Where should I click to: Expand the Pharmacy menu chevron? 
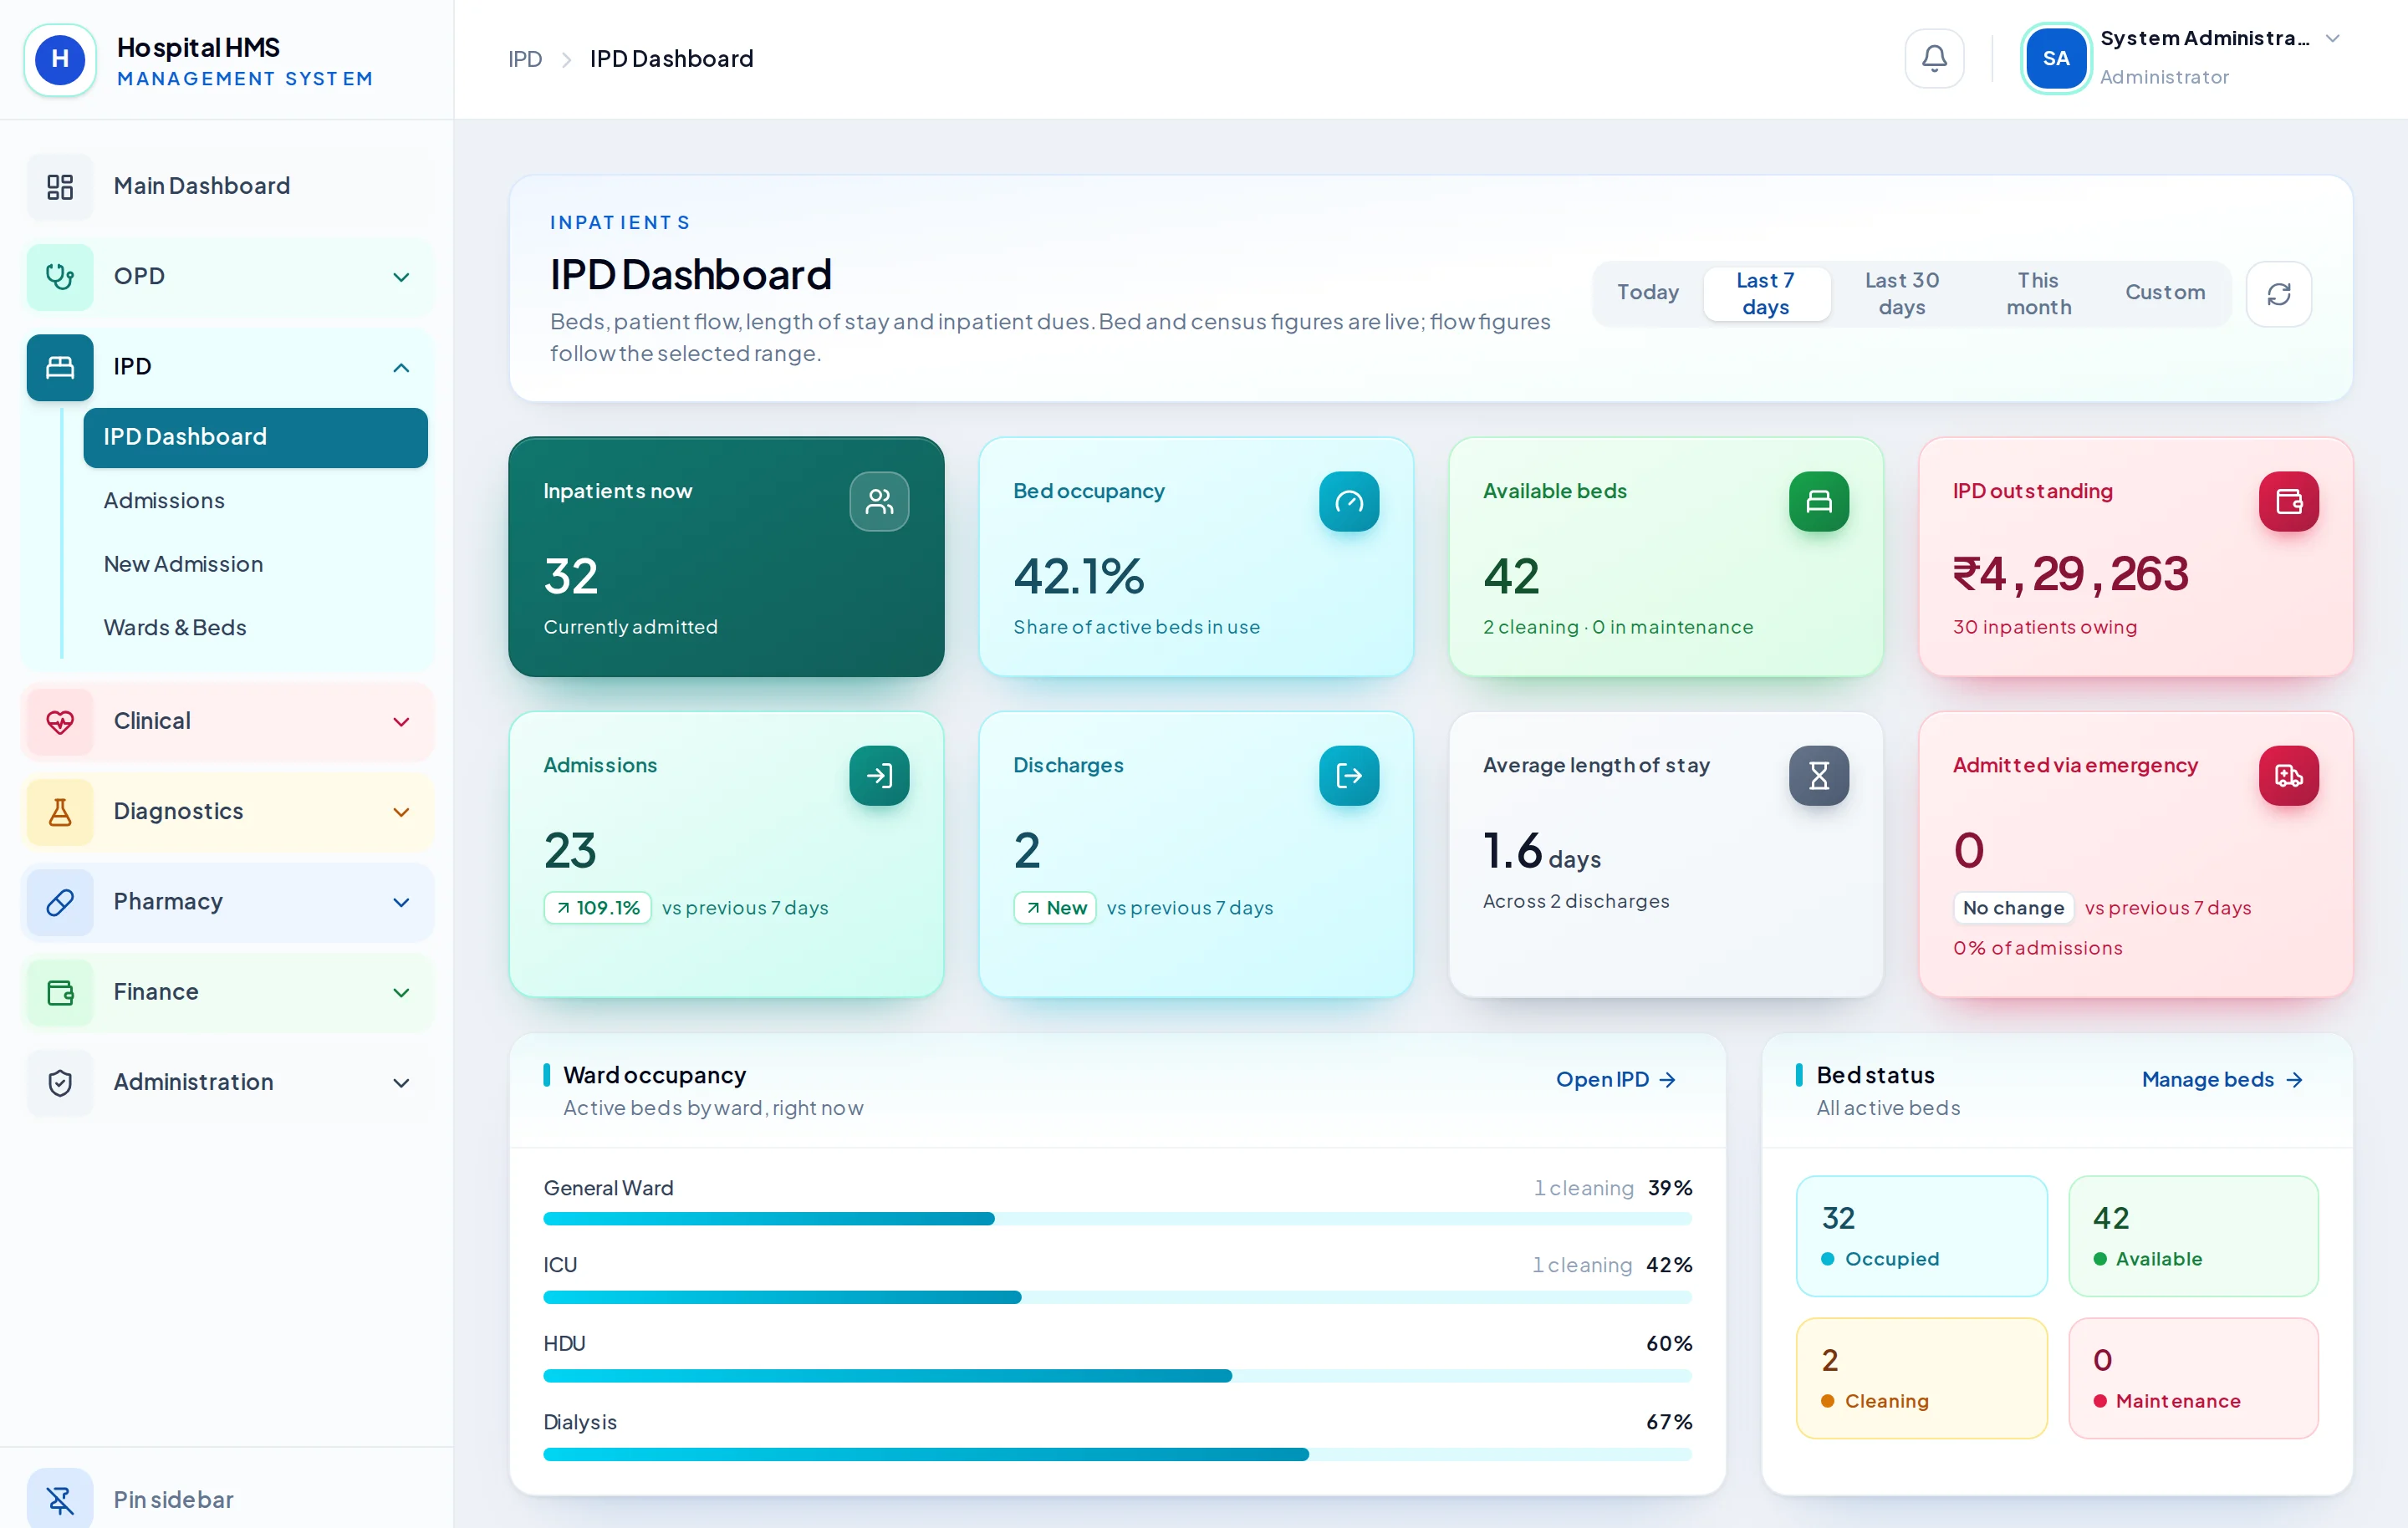401,902
